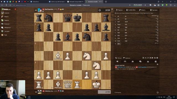Select the highlighted move Лe1
This screenshot has height=99, width=177.
[x=119, y=44]
